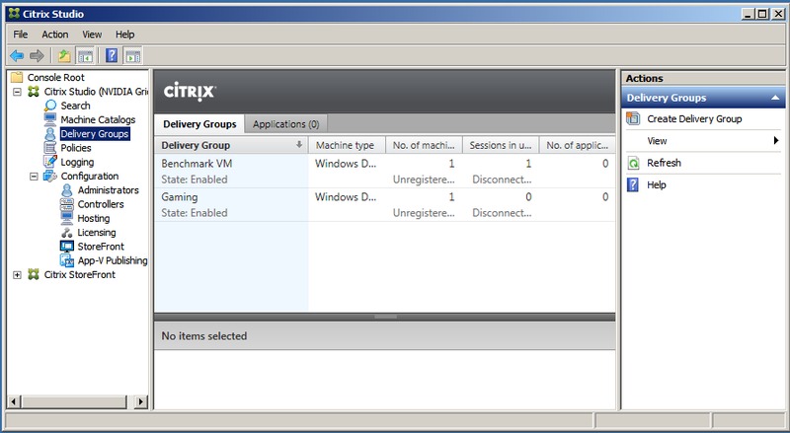Collapse the Configuration tree node
This screenshot has width=790, height=433.
pos(35,177)
